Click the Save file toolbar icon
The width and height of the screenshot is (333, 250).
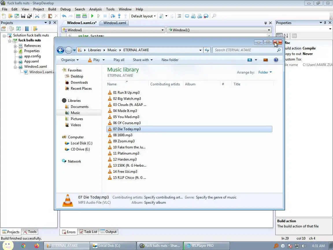point(23,16)
